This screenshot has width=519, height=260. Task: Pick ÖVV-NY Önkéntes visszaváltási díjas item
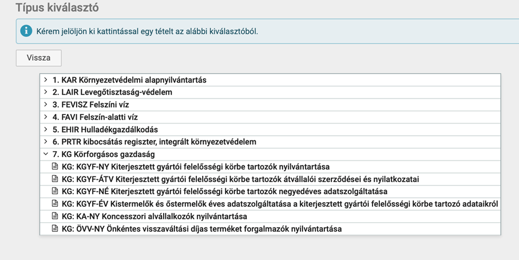coord(201,229)
